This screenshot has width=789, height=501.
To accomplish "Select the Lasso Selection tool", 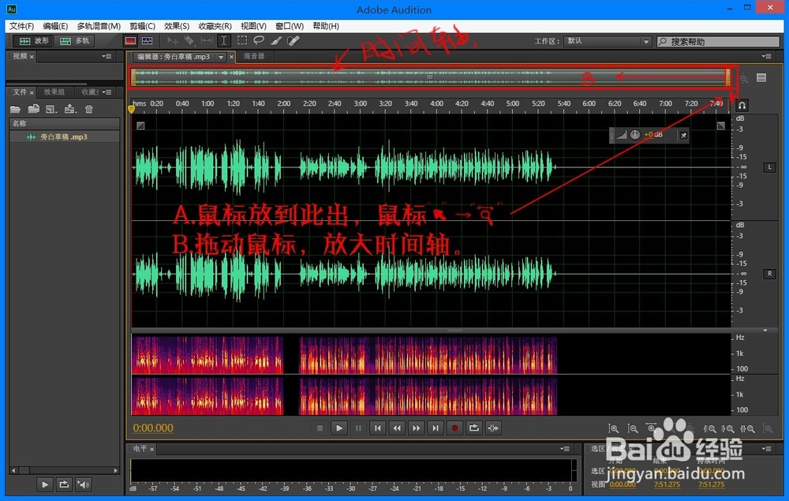I will coord(259,41).
